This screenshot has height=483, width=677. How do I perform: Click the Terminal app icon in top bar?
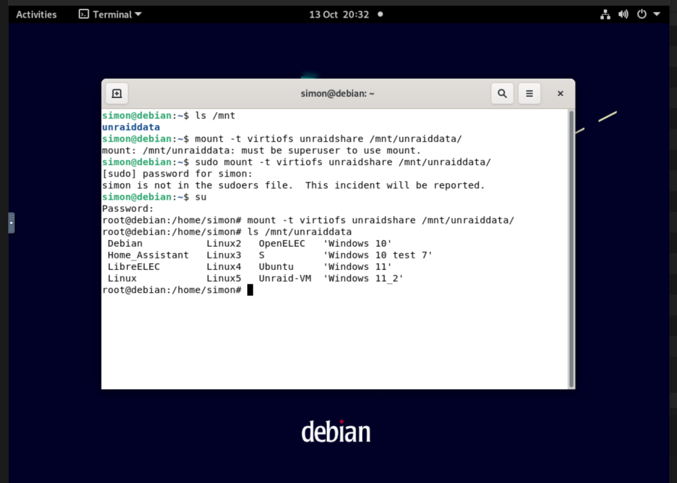[x=84, y=14]
